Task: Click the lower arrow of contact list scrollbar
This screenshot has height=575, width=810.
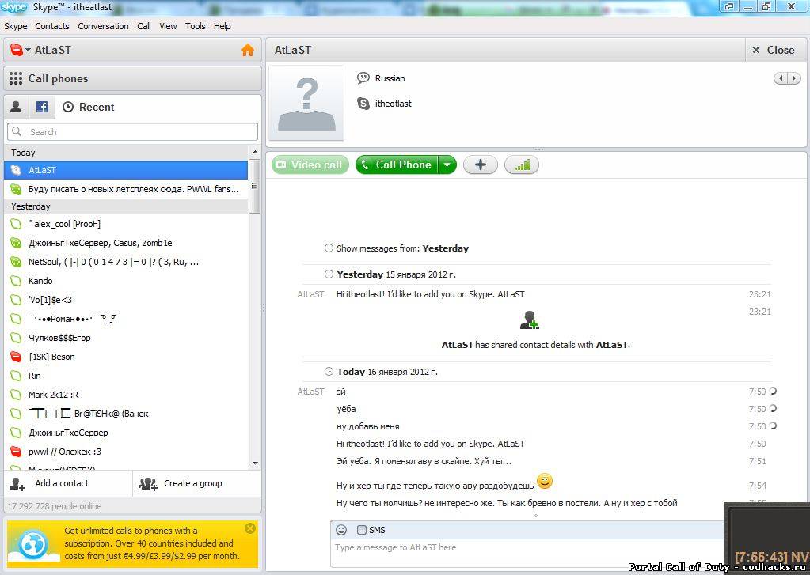Action: 255,463
